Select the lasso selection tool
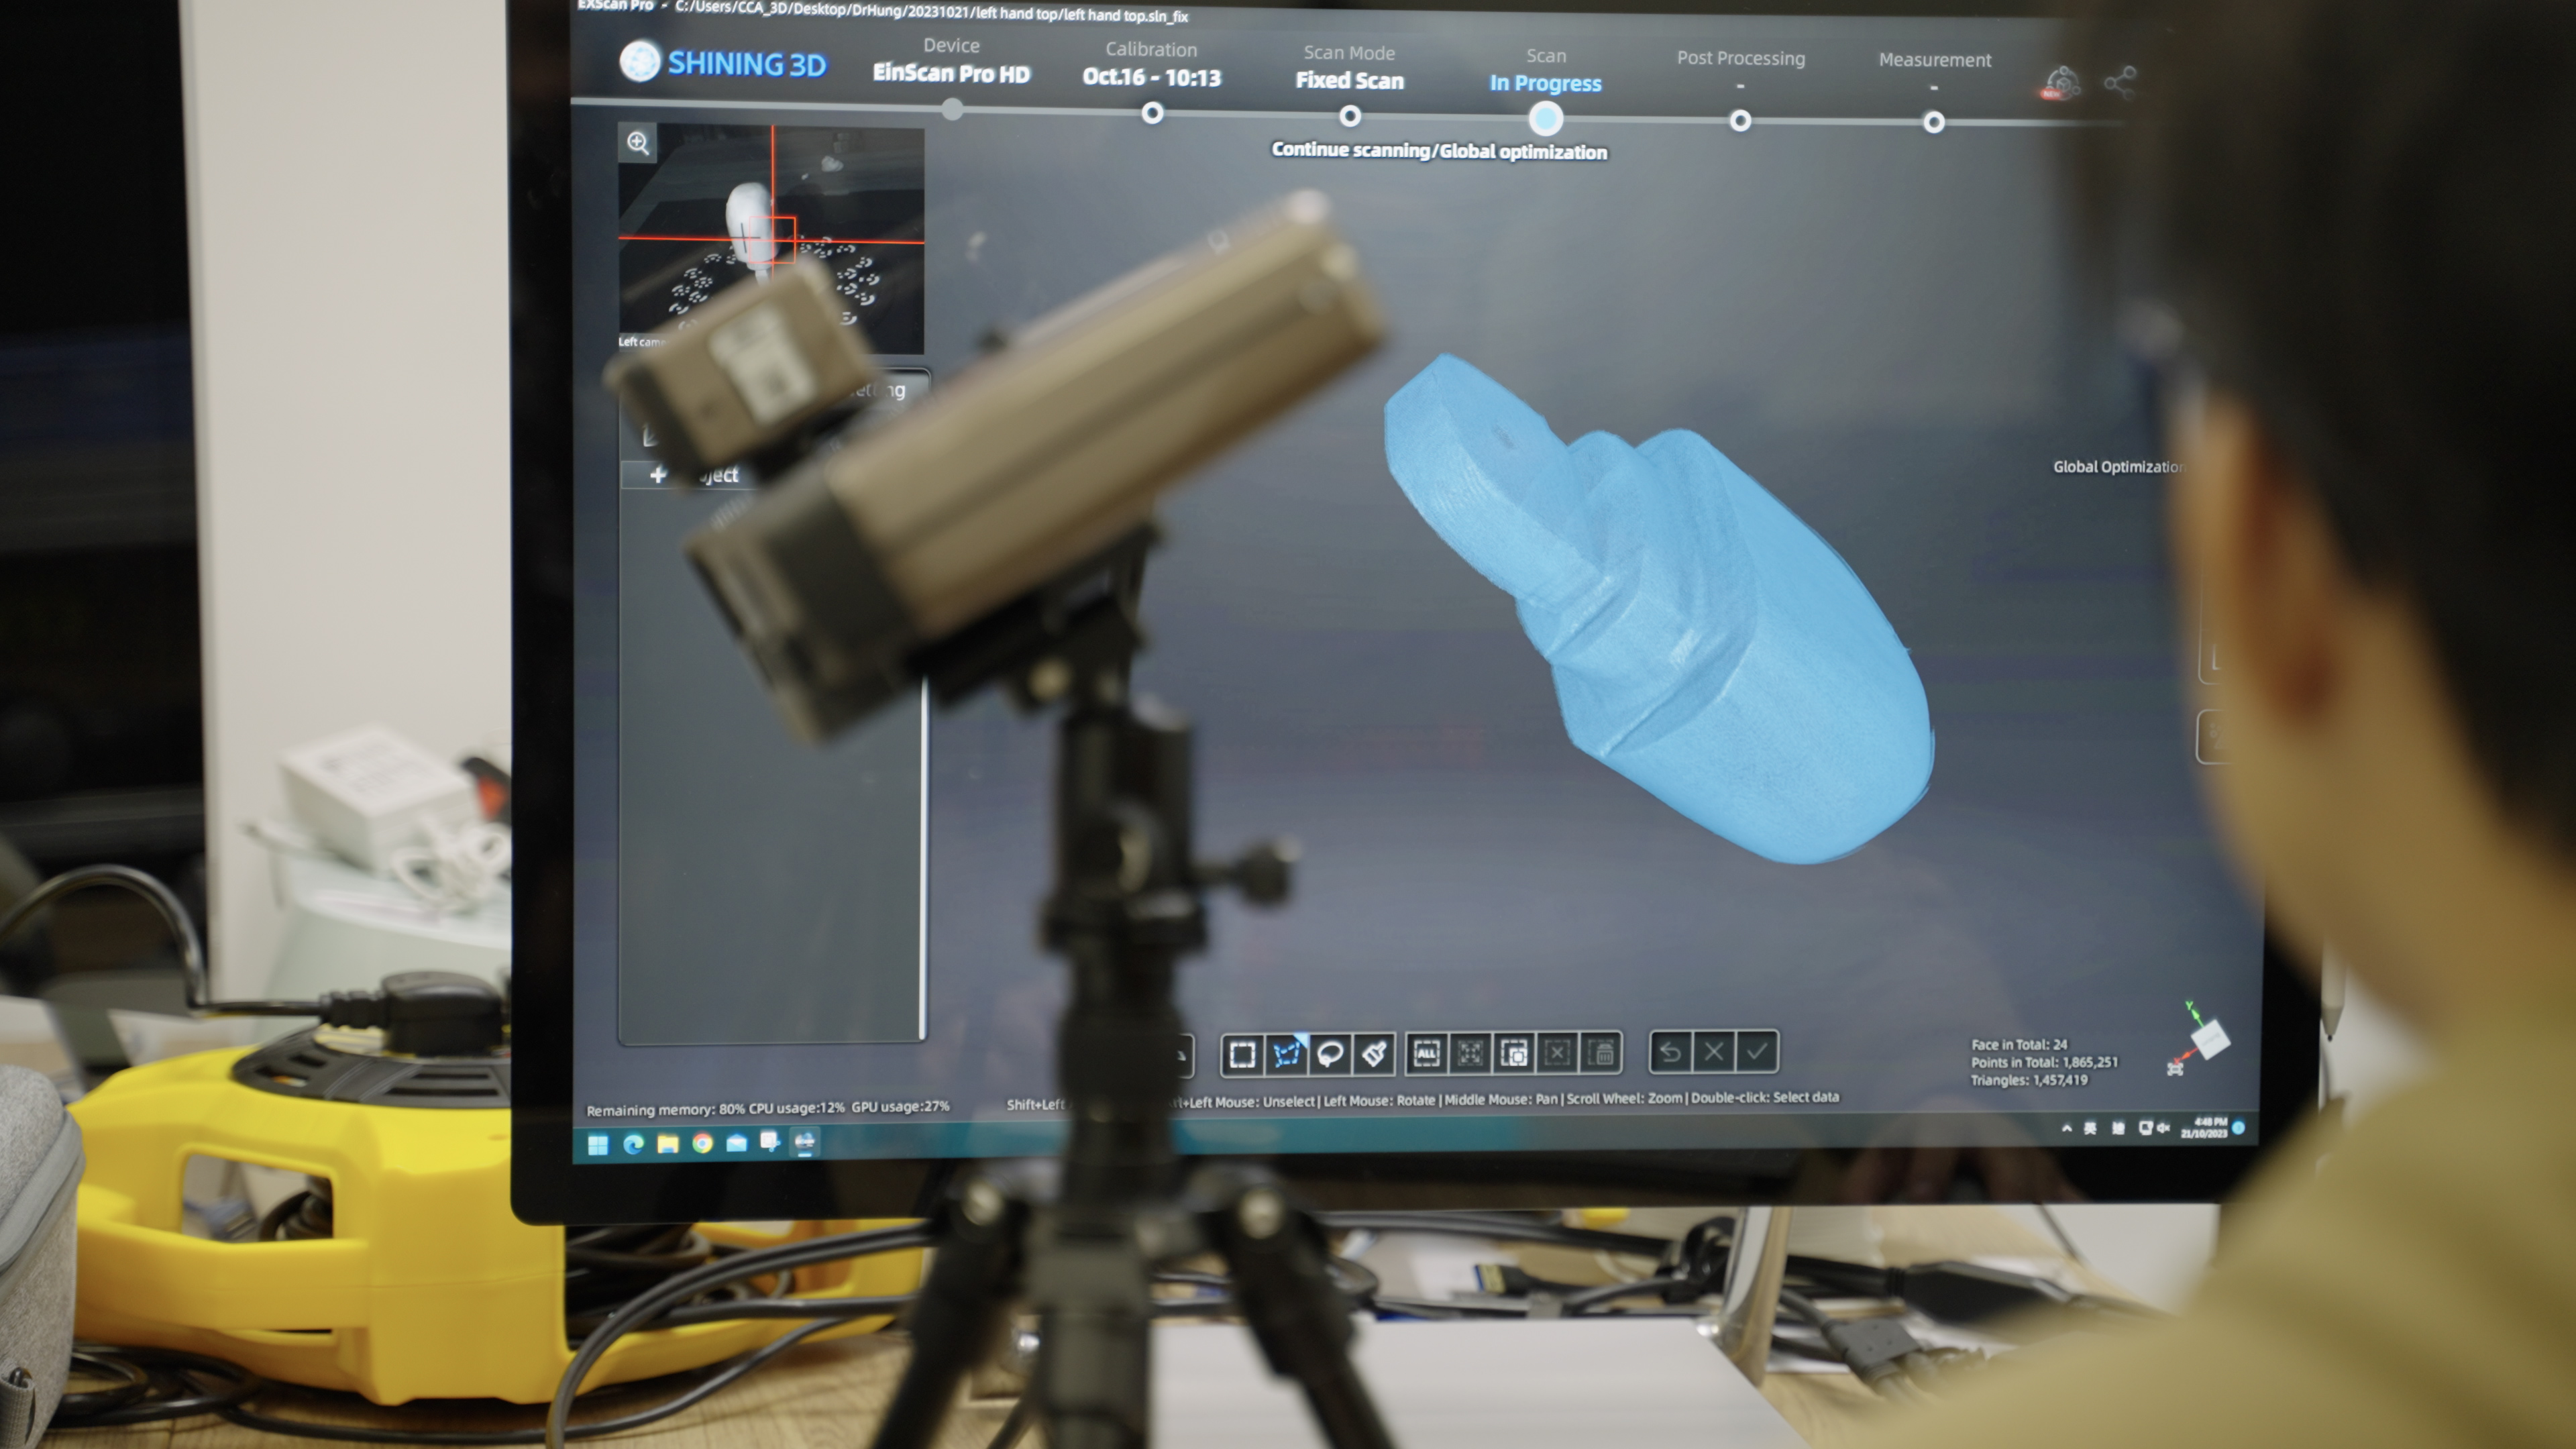The height and width of the screenshot is (1449, 2576). [1330, 1054]
